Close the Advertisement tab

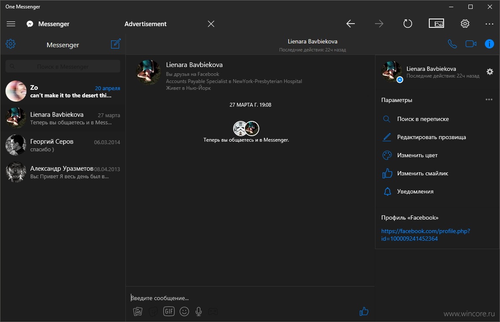click(211, 24)
